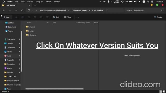
Task: Click the This PC monitor icon in address bar
Action: 29,10
